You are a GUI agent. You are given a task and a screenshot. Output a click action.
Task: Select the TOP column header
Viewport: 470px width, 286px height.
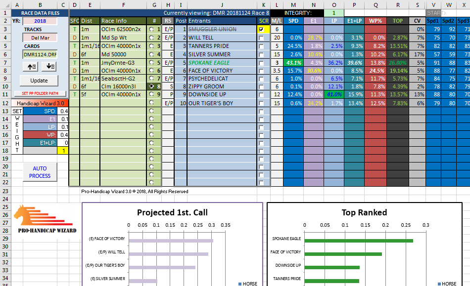(x=397, y=21)
